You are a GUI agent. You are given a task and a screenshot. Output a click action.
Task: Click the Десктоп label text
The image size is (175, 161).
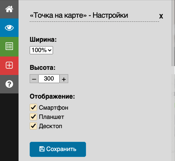pyautogui.click(x=50, y=126)
